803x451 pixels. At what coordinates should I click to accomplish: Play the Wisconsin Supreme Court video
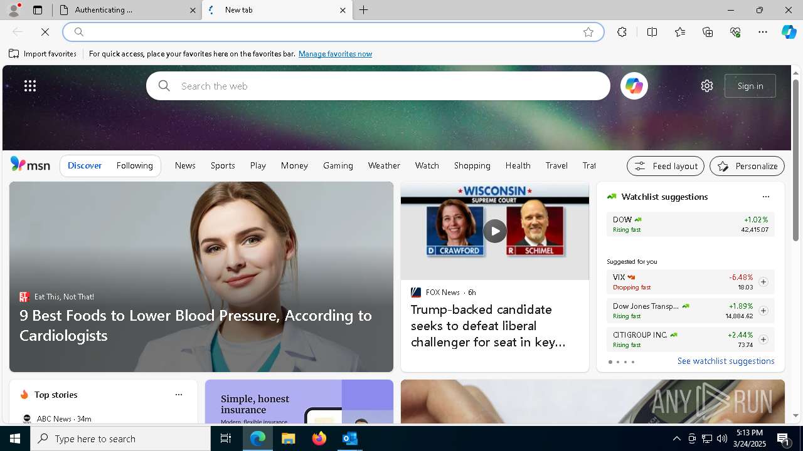[x=494, y=231]
